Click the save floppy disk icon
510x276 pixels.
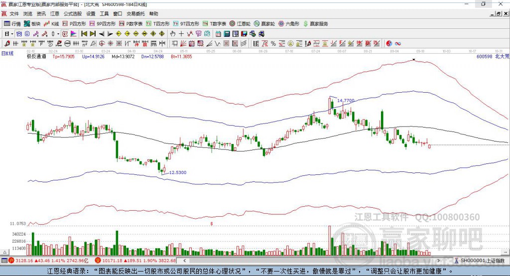[244, 34]
